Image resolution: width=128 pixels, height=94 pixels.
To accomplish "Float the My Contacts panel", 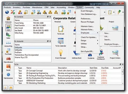I will coord(48,17).
